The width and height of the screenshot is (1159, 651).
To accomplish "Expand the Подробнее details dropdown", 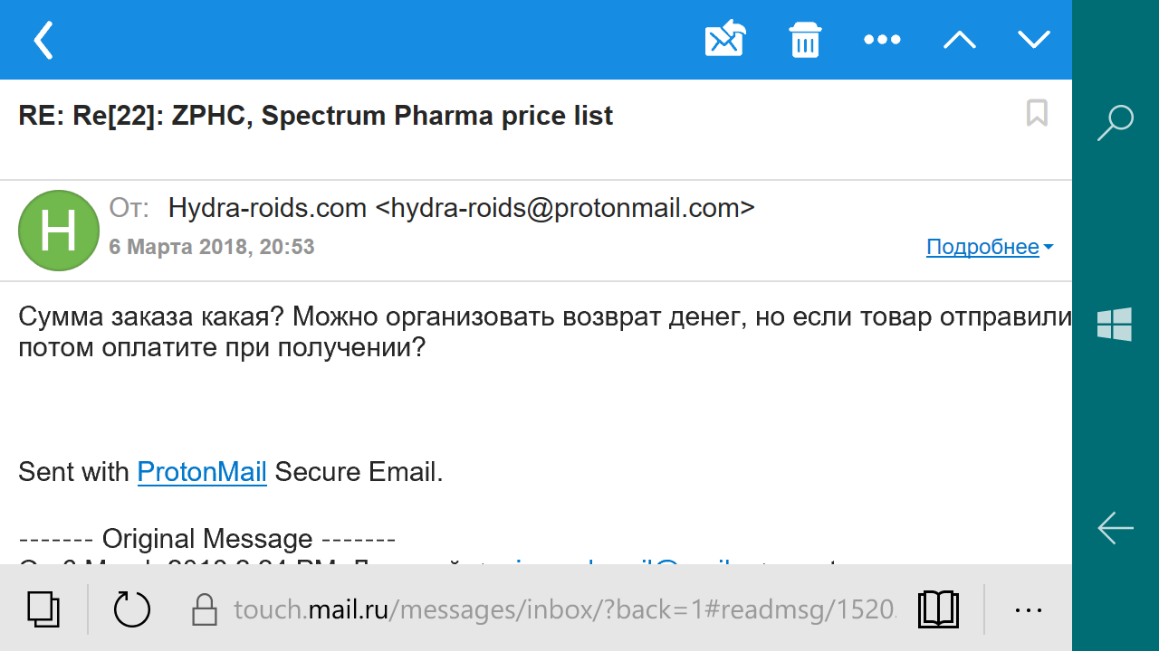I will [x=989, y=247].
